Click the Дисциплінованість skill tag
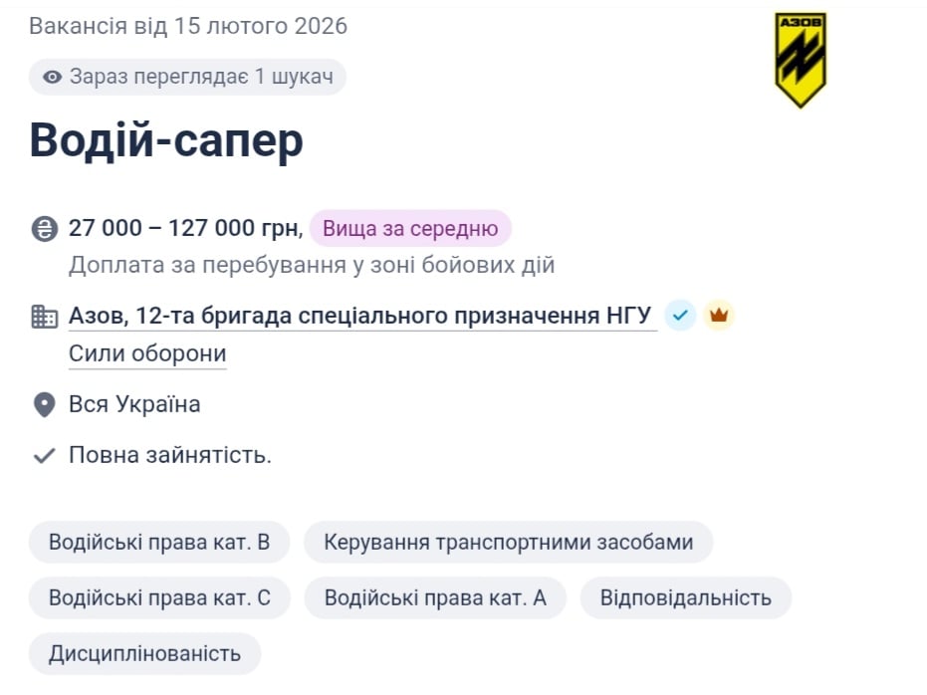 tap(144, 653)
